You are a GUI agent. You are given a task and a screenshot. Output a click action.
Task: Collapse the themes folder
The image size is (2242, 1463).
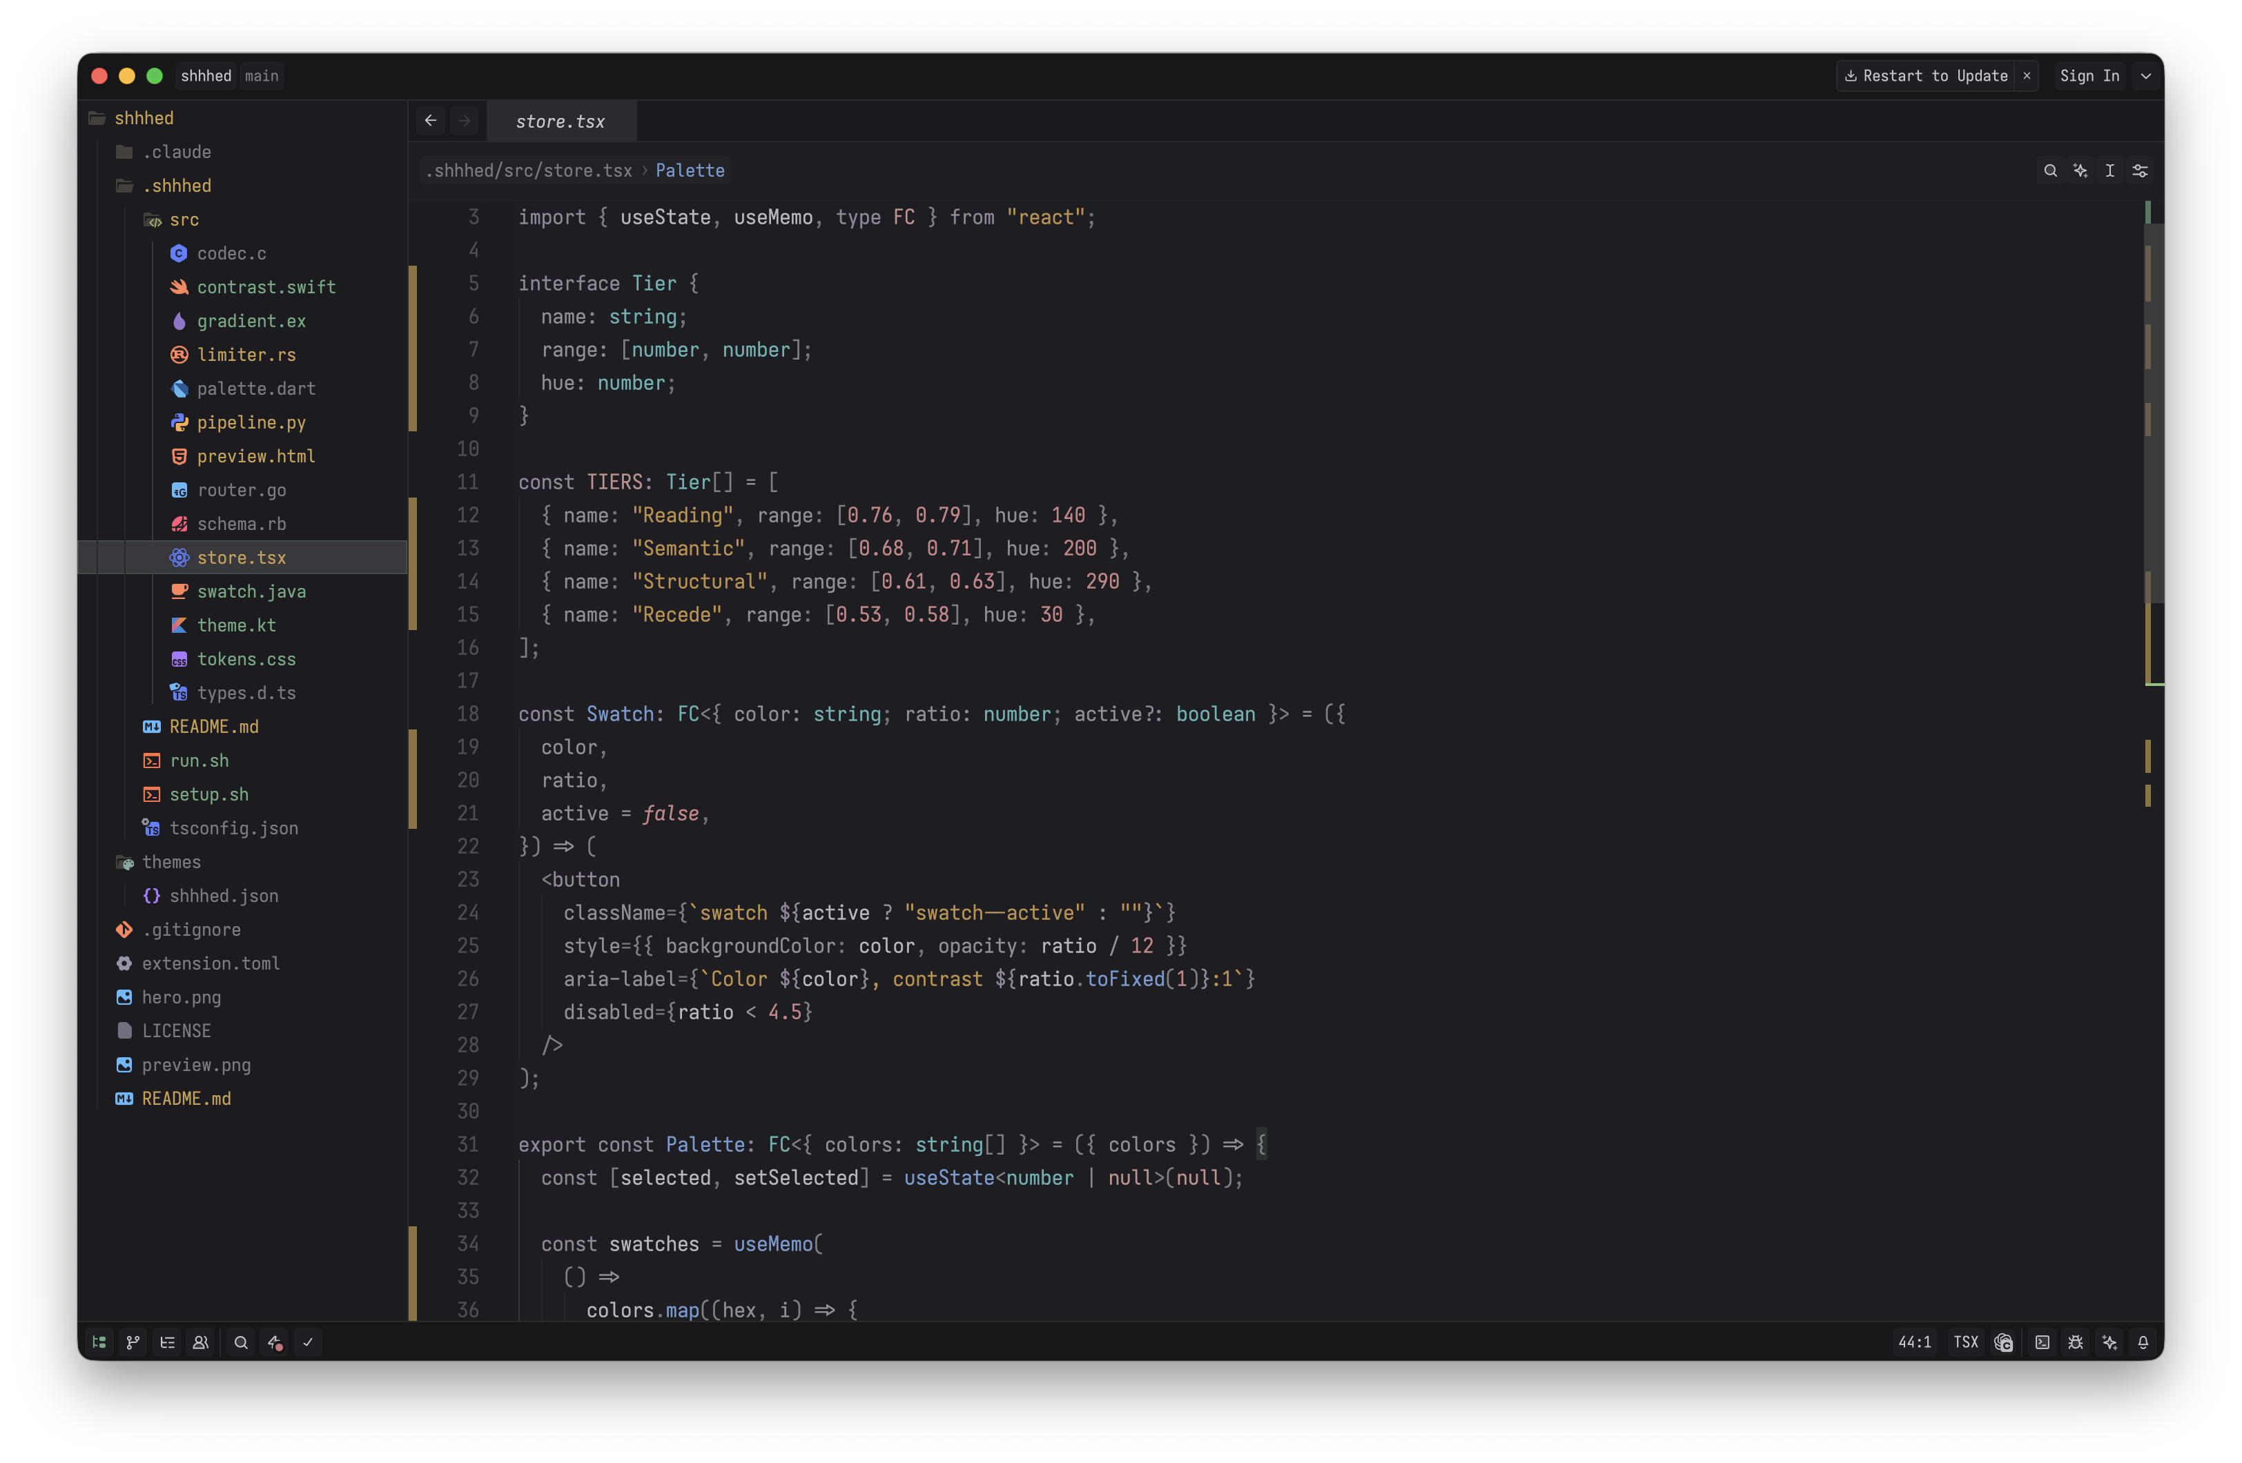tap(242, 862)
